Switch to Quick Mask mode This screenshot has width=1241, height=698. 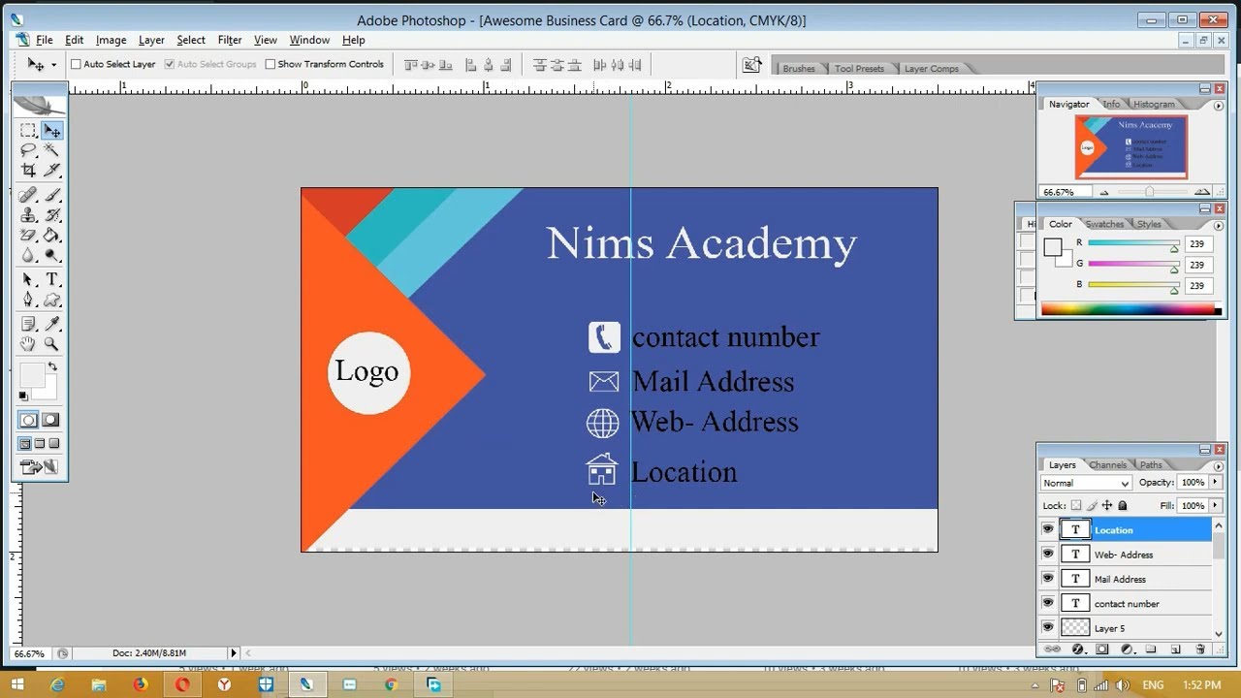tap(50, 420)
